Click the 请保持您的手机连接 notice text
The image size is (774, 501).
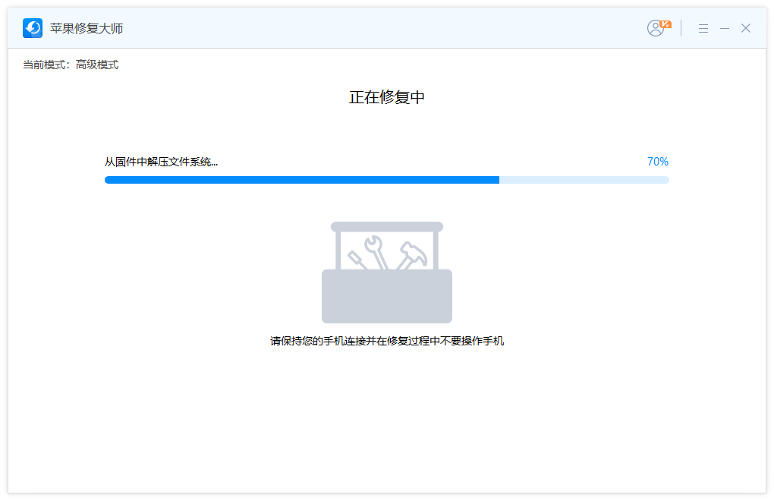[386, 341]
